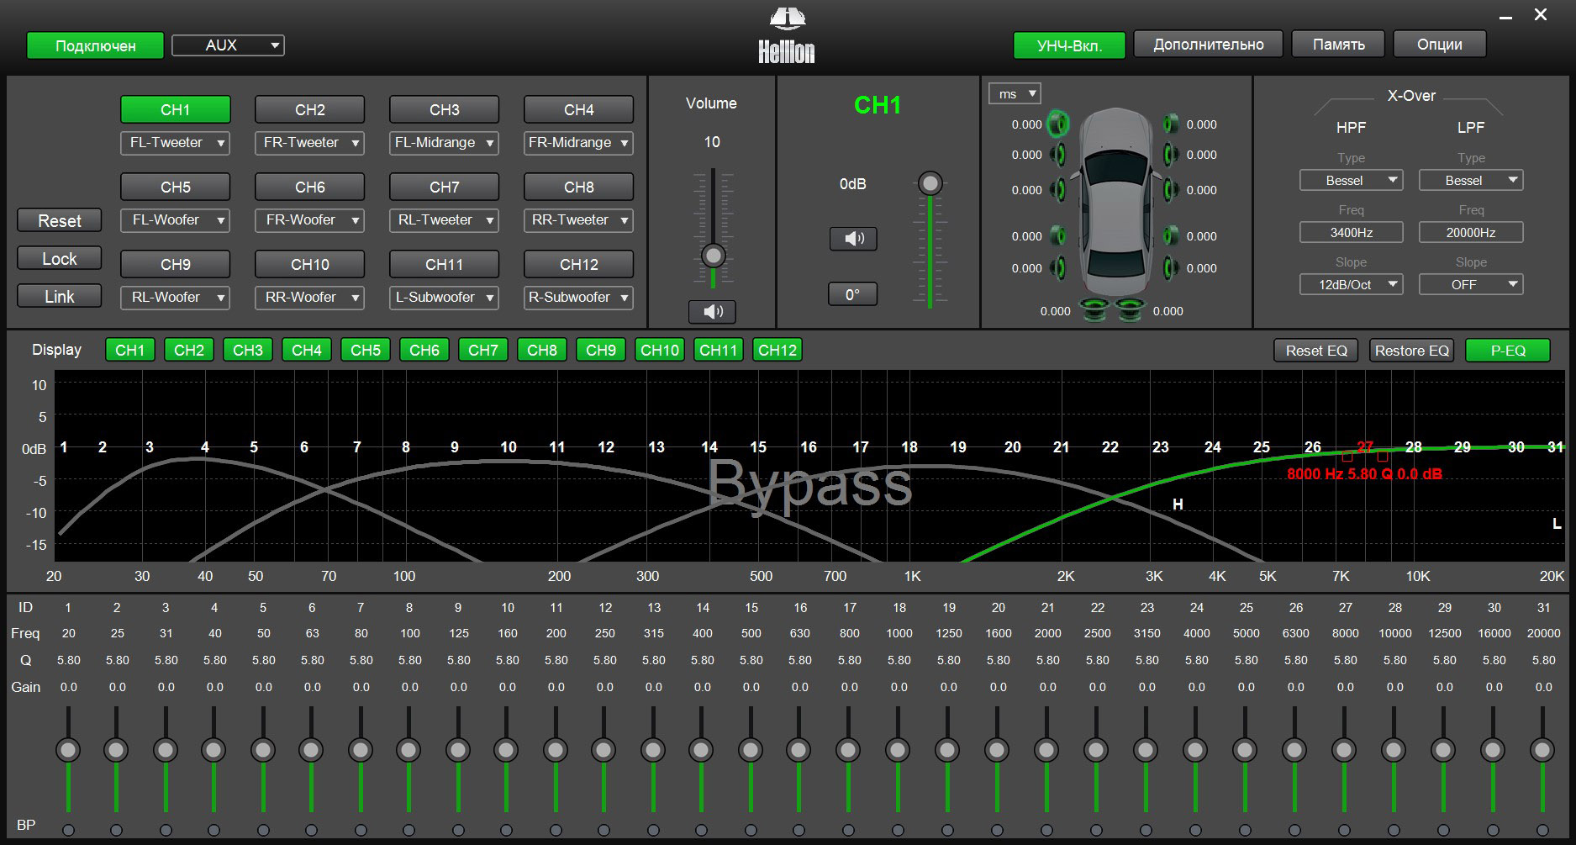This screenshot has height=845, width=1576.
Task: Click the Reset button
Action: tap(60, 220)
